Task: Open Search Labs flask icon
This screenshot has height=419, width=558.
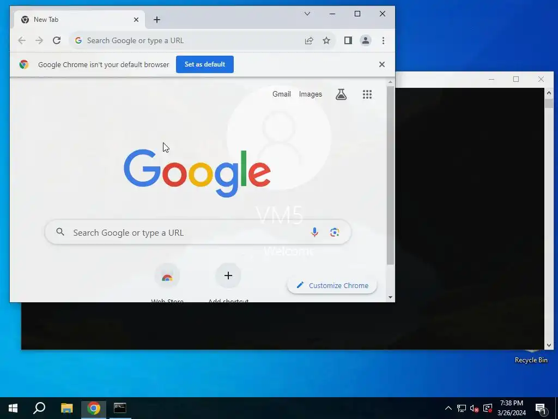Action: tap(341, 94)
